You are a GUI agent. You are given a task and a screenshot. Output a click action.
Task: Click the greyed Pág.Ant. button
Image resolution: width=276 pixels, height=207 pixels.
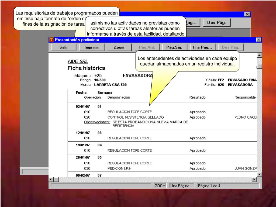tap(147, 47)
